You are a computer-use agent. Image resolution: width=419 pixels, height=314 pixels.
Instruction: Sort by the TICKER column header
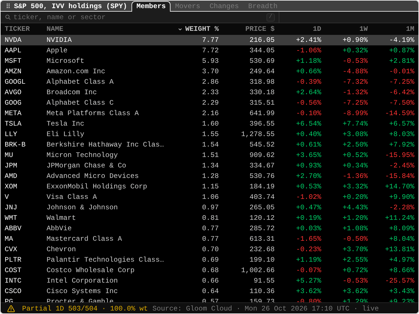[17, 29]
